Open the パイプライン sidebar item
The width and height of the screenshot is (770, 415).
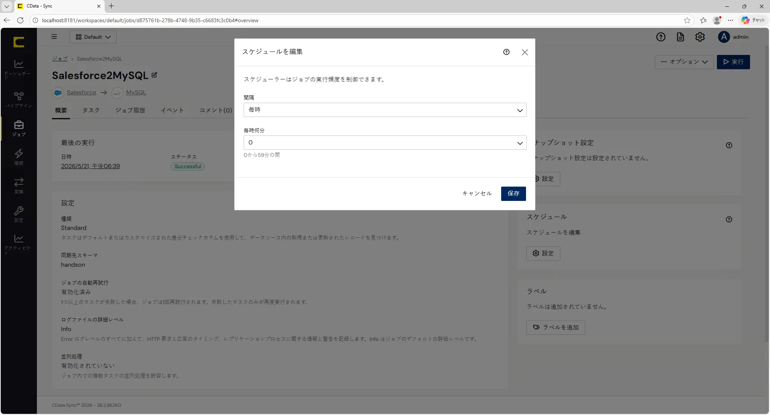pyautogui.click(x=18, y=100)
